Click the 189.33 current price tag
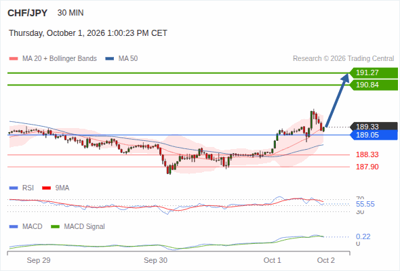The height and width of the screenshot is (271, 400). (x=374, y=127)
